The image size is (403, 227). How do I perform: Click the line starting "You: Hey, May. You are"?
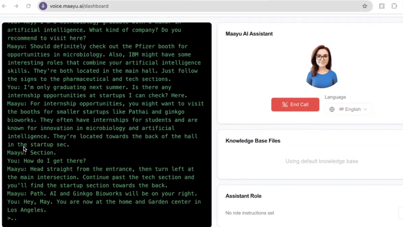104,202
